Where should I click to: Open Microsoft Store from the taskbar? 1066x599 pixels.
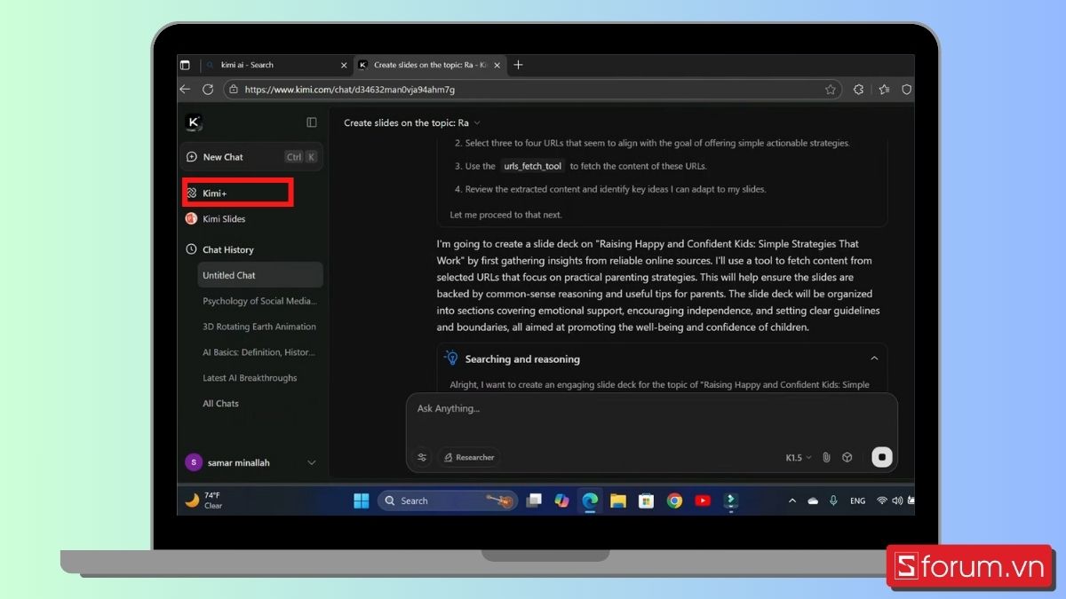(x=647, y=500)
